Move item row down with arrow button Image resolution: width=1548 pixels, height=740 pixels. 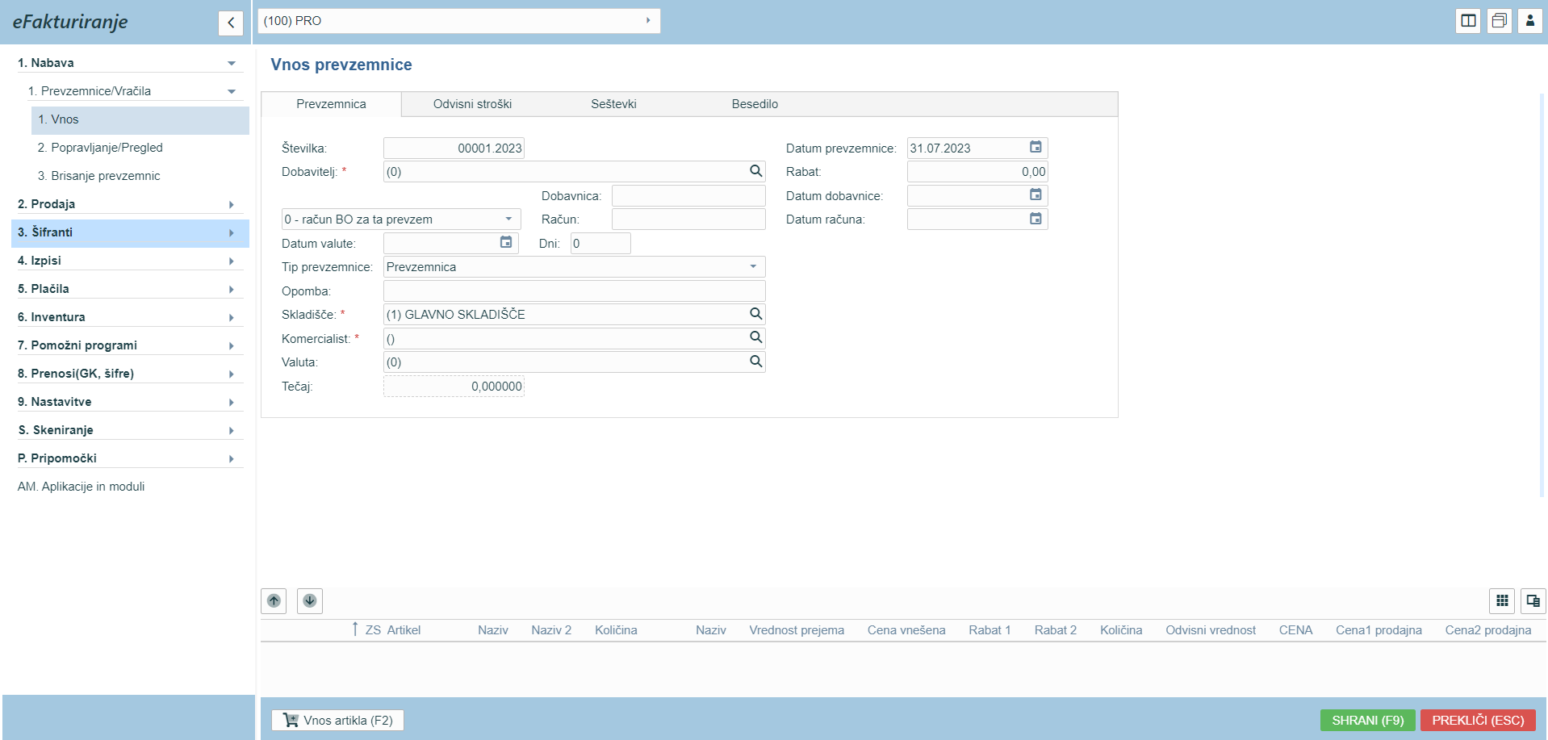tap(310, 600)
